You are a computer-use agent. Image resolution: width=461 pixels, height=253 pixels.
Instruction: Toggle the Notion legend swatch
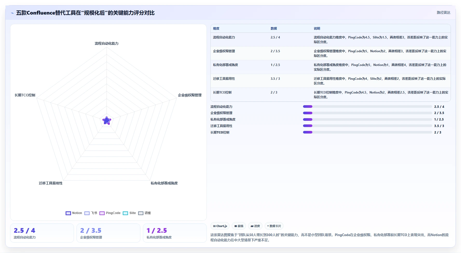(68, 213)
